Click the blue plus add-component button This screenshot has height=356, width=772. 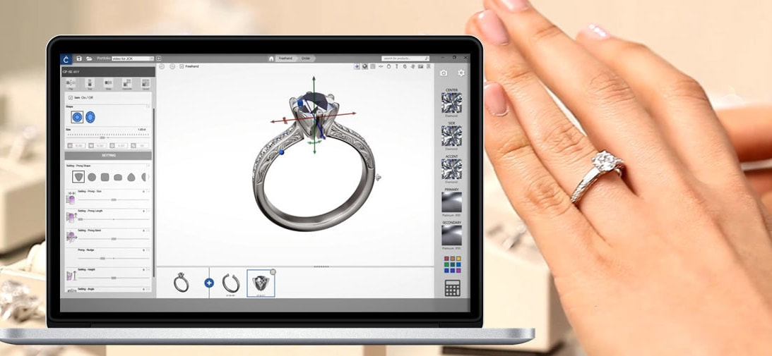pos(209,283)
